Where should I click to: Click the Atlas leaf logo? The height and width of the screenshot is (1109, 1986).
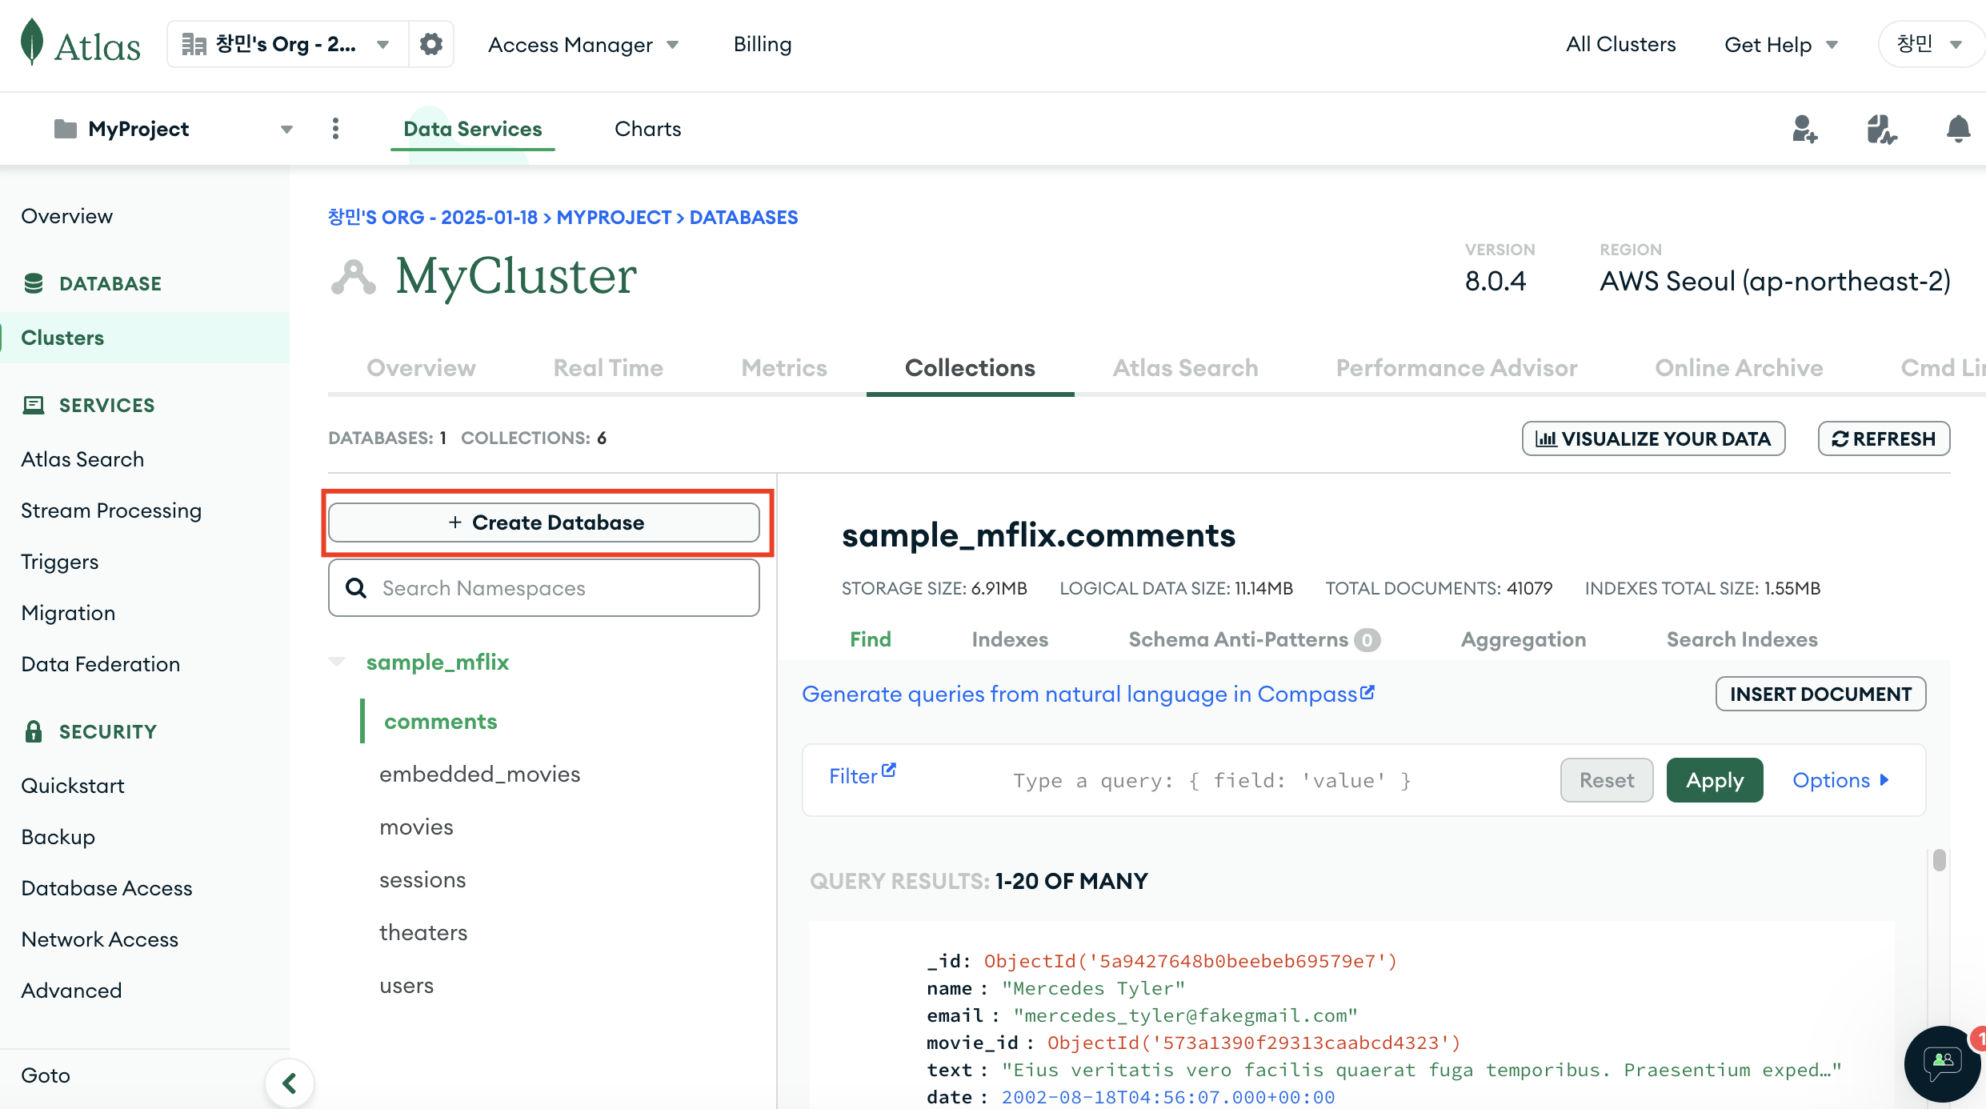click(x=32, y=42)
